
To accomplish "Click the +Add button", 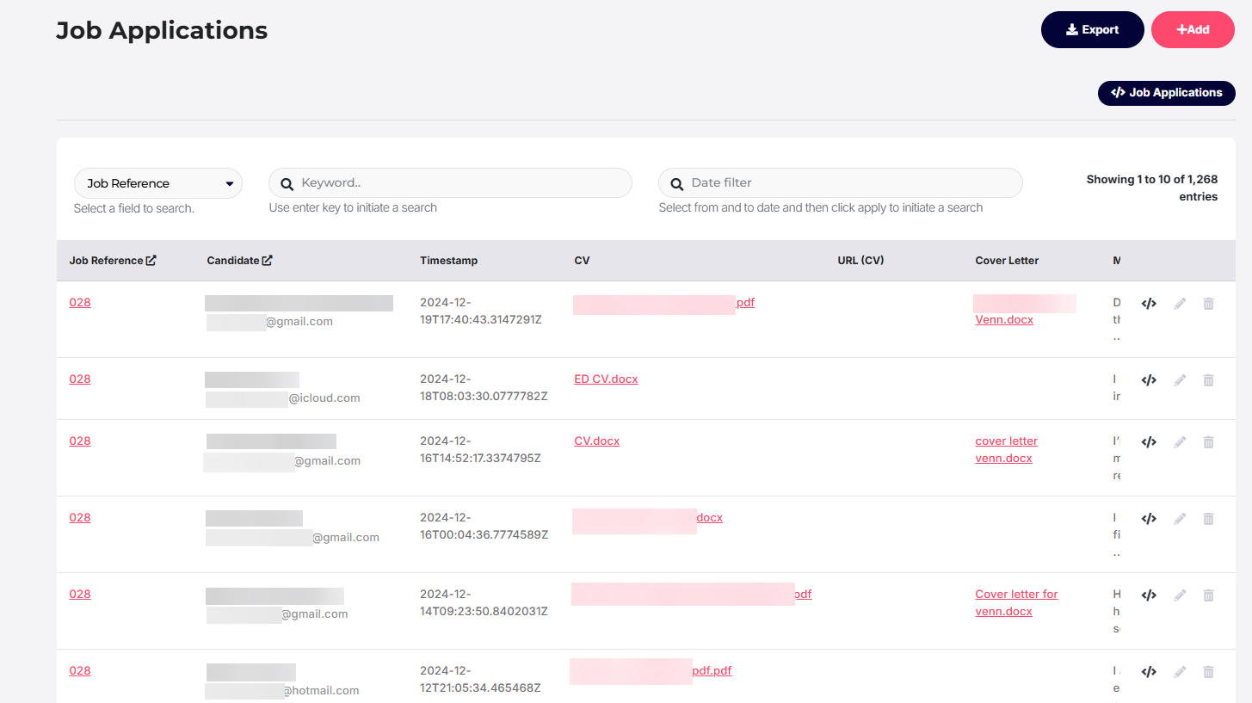I will (x=1193, y=29).
